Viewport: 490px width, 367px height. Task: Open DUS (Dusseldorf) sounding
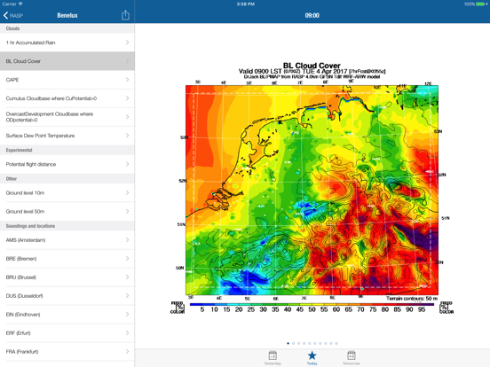point(67,296)
